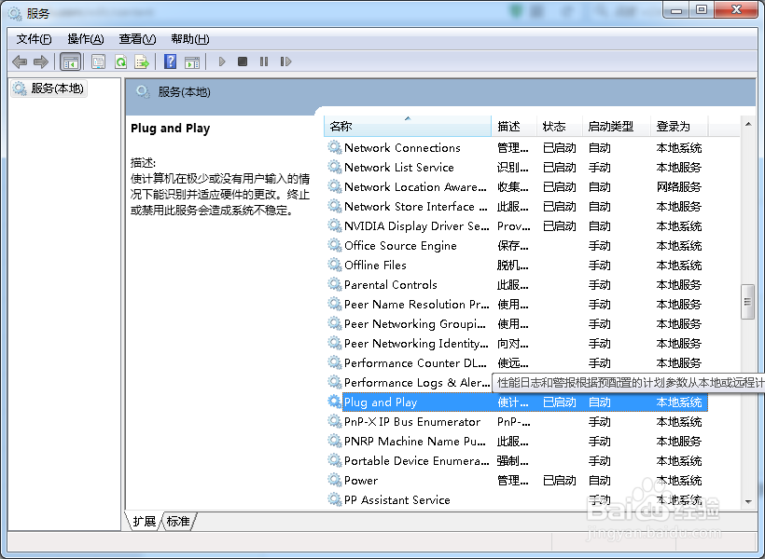Click the gear icon beside Power service

334,480
